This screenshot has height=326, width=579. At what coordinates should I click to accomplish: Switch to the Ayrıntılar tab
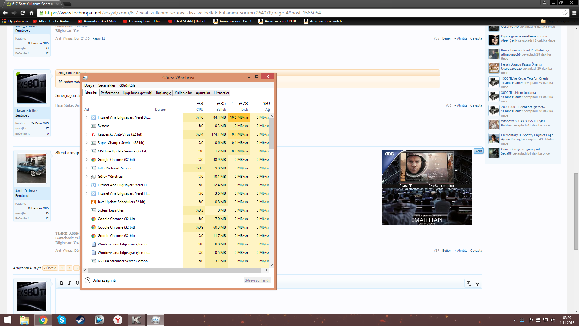pos(203,93)
